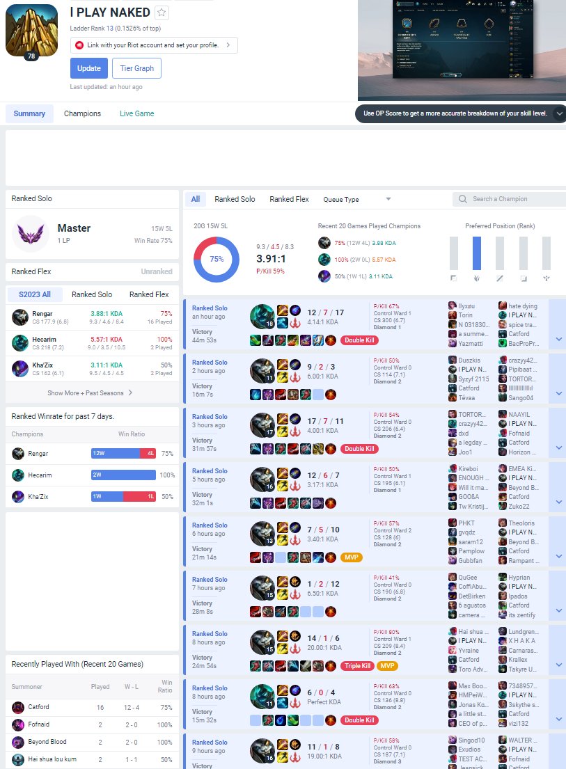Click Hecarim icon in past 7 days winrate
The height and width of the screenshot is (769, 566).
(x=18, y=475)
